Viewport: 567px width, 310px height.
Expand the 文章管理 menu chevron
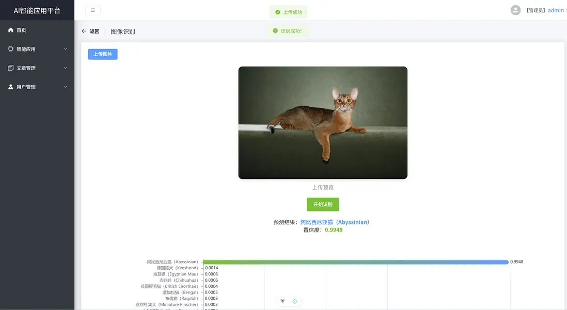66,68
